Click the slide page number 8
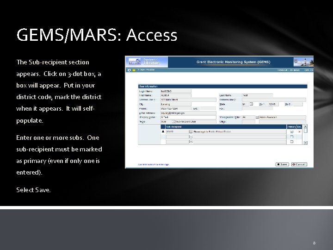Viewport: 333px width, 250px height. click(314, 243)
